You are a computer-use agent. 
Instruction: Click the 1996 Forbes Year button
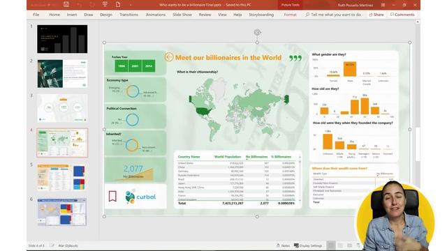[122, 66]
